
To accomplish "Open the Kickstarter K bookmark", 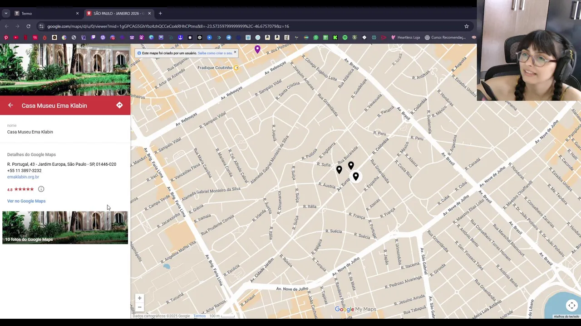I will 335,38.
